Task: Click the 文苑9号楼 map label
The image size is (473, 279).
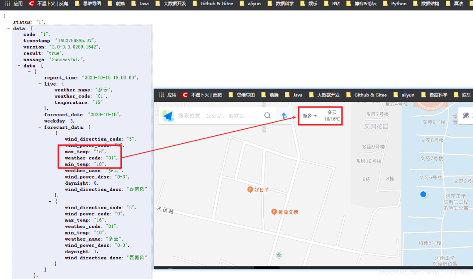Action: tap(434, 122)
